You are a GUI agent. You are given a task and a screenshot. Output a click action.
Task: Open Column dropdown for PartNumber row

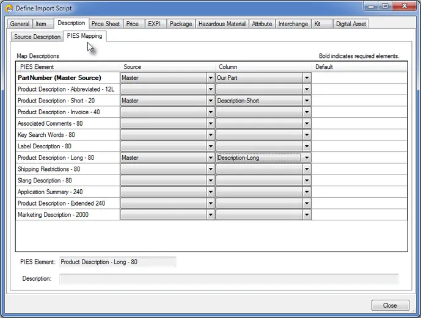click(307, 78)
